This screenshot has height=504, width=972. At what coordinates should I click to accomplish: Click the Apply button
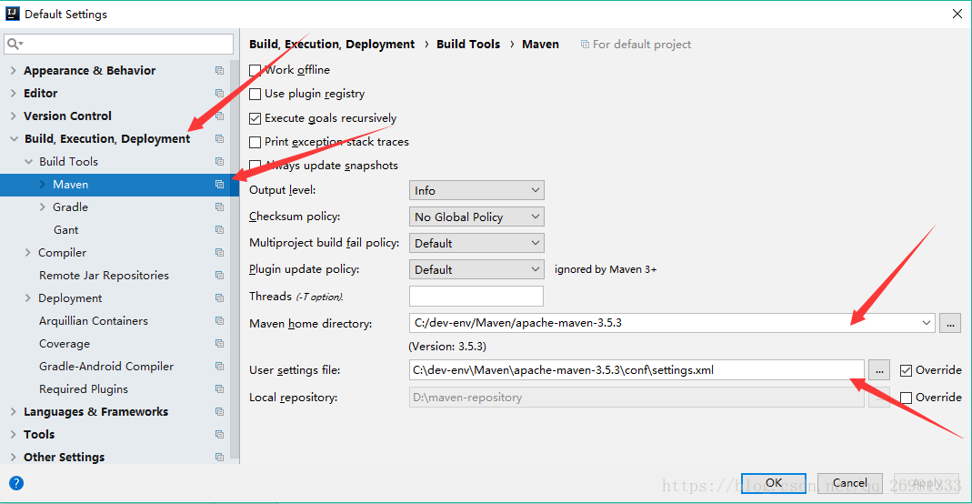point(927,483)
